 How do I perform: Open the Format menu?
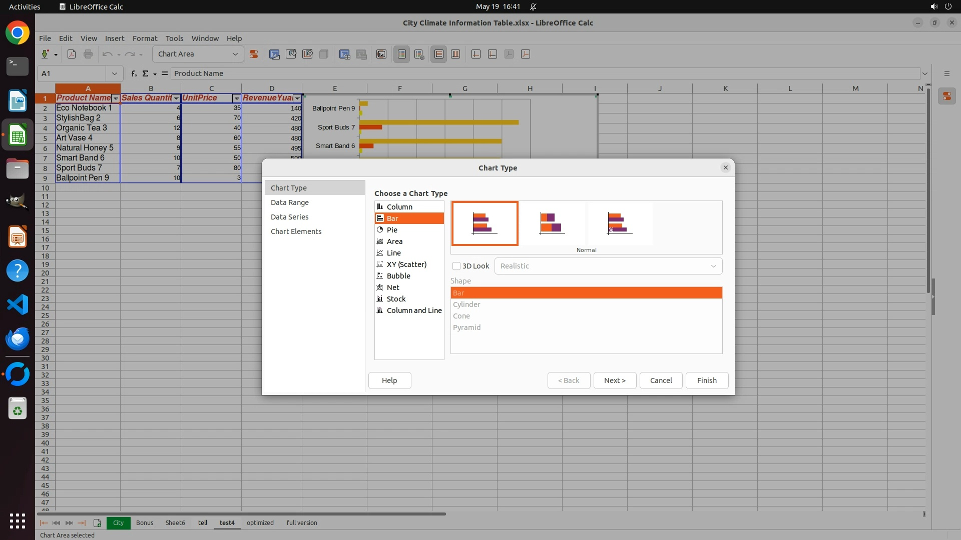click(145, 38)
